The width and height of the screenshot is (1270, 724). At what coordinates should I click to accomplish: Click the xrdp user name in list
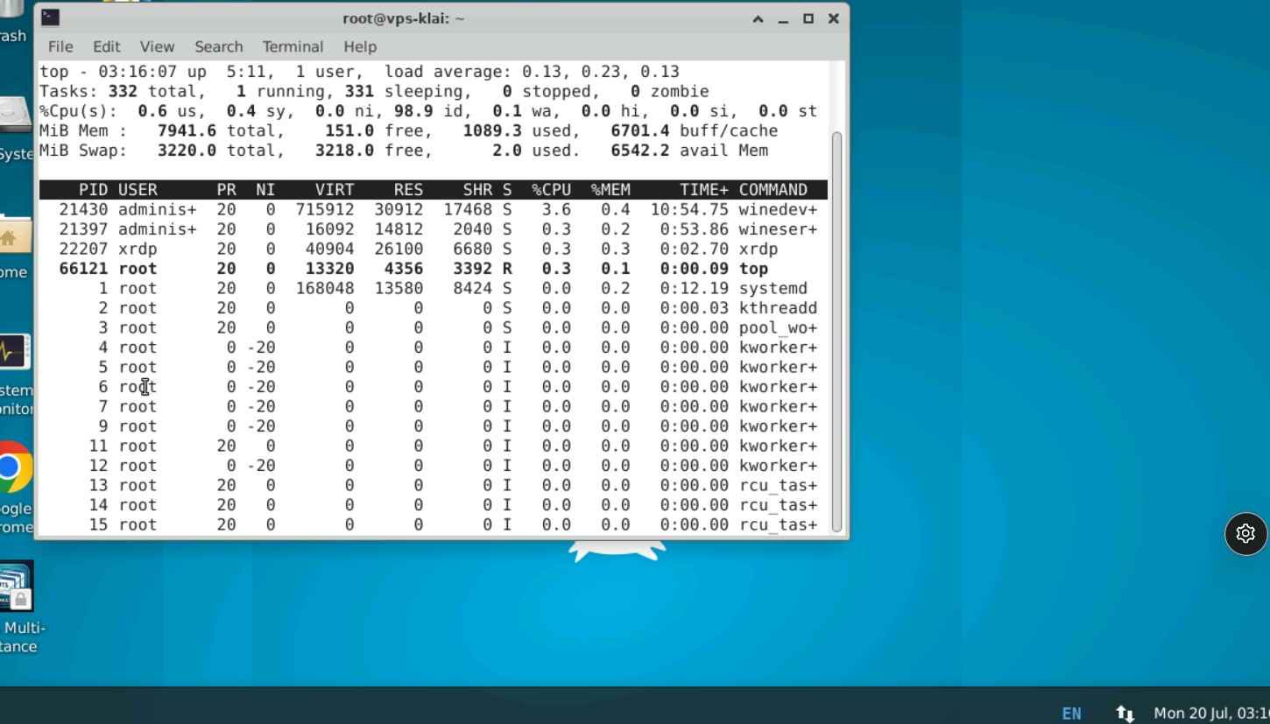pyautogui.click(x=138, y=250)
